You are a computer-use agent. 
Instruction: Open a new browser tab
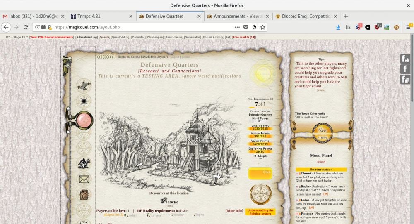(x=346, y=17)
